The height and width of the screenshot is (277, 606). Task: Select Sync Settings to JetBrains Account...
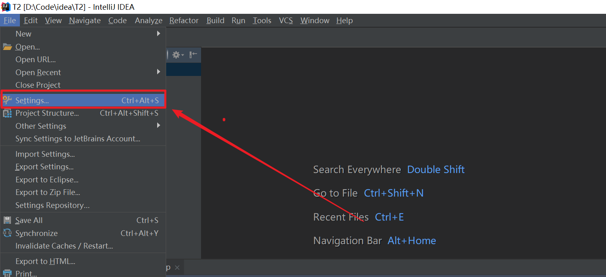(83, 138)
